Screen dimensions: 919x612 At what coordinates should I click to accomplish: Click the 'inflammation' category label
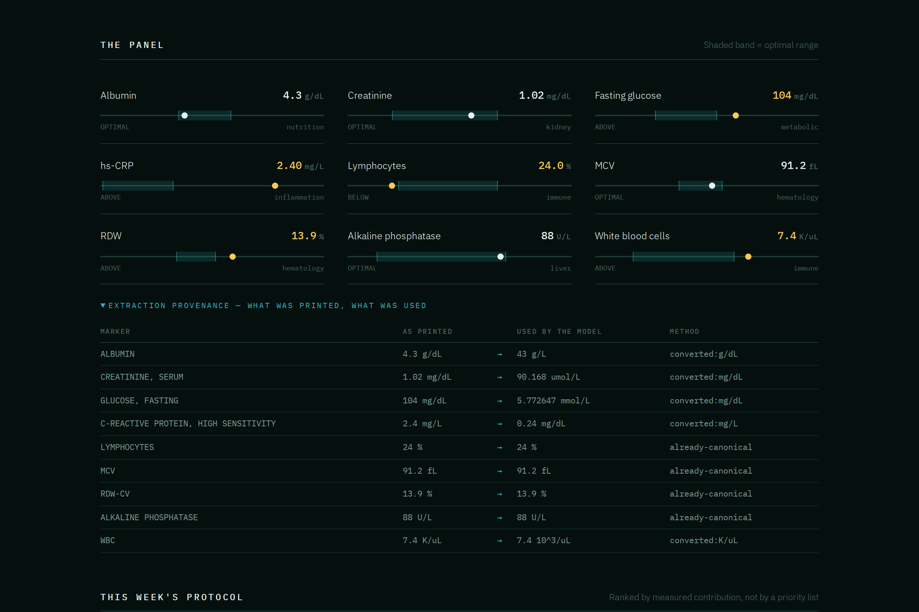tap(299, 197)
